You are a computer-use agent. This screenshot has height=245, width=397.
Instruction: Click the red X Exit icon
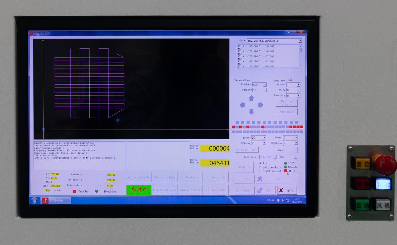[x=281, y=190]
